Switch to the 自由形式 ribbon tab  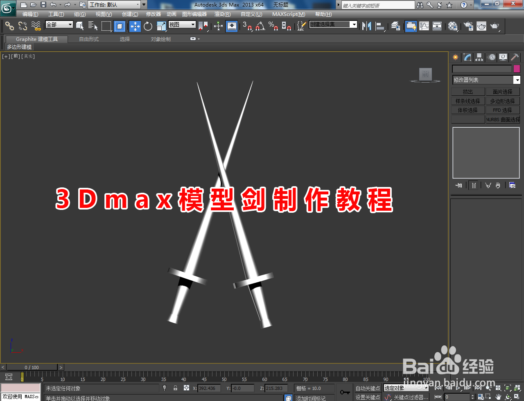(89, 39)
